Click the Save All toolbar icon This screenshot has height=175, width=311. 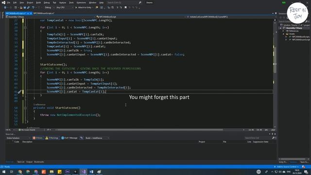pos(28,8)
